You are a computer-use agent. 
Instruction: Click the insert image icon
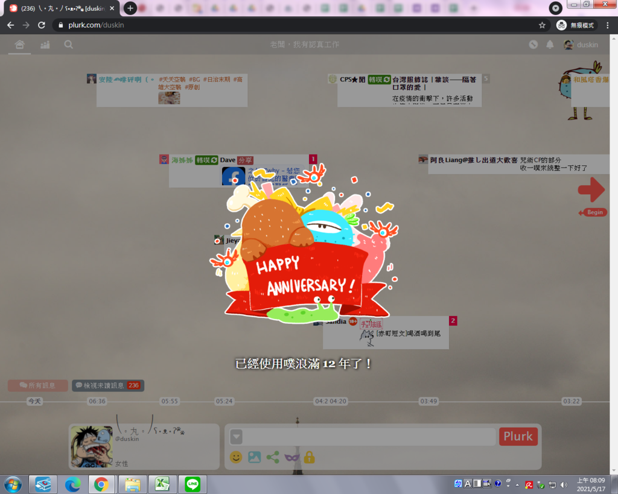click(x=254, y=457)
